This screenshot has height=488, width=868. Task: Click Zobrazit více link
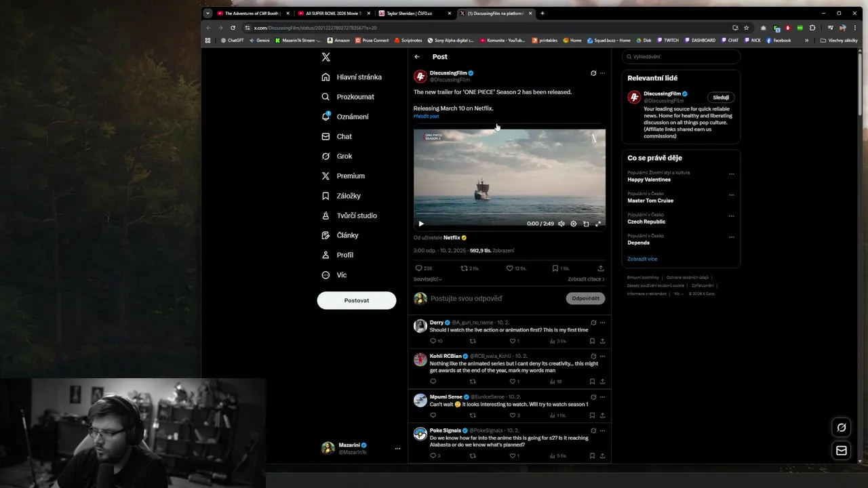[x=642, y=259]
